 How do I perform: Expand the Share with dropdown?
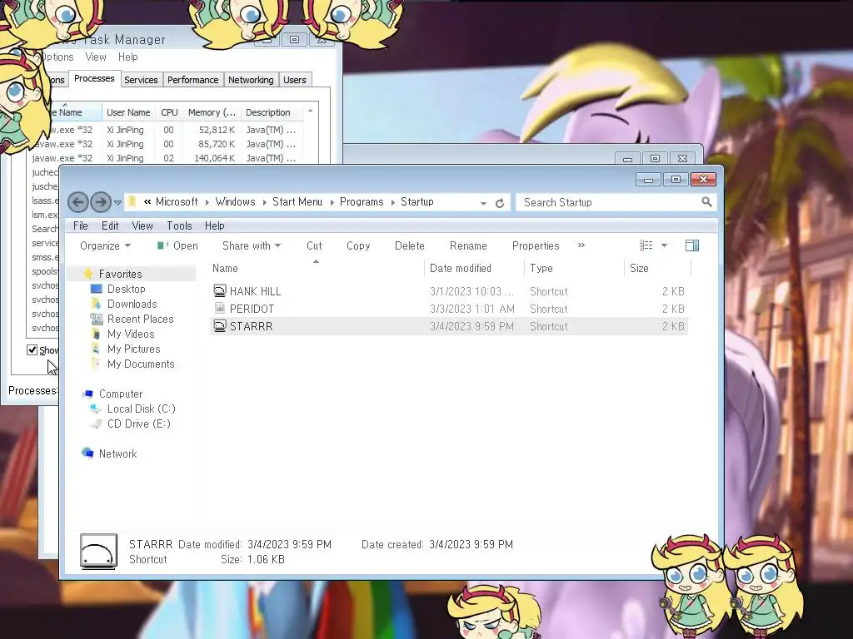(x=252, y=245)
